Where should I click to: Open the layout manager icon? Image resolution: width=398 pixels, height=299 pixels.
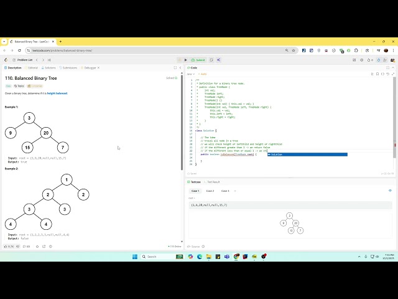354,60
